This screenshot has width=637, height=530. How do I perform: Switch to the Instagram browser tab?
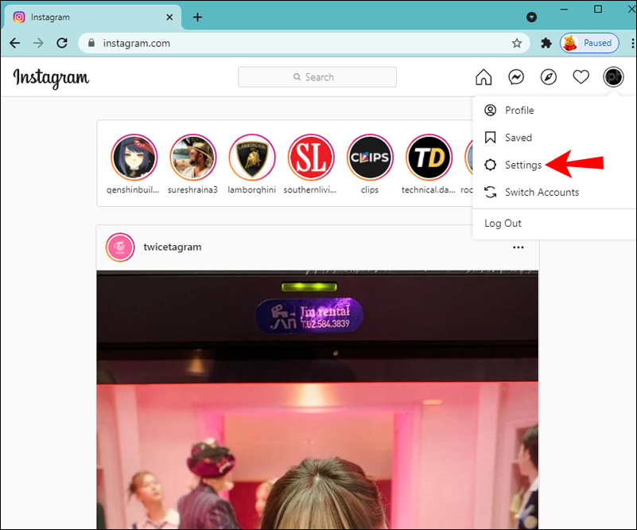[92, 17]
